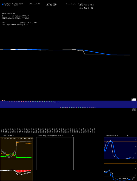Screen dimensions: 137x181
Task: Click the 'CL: 127.29' closing price text
Action: tap(51, 5)
